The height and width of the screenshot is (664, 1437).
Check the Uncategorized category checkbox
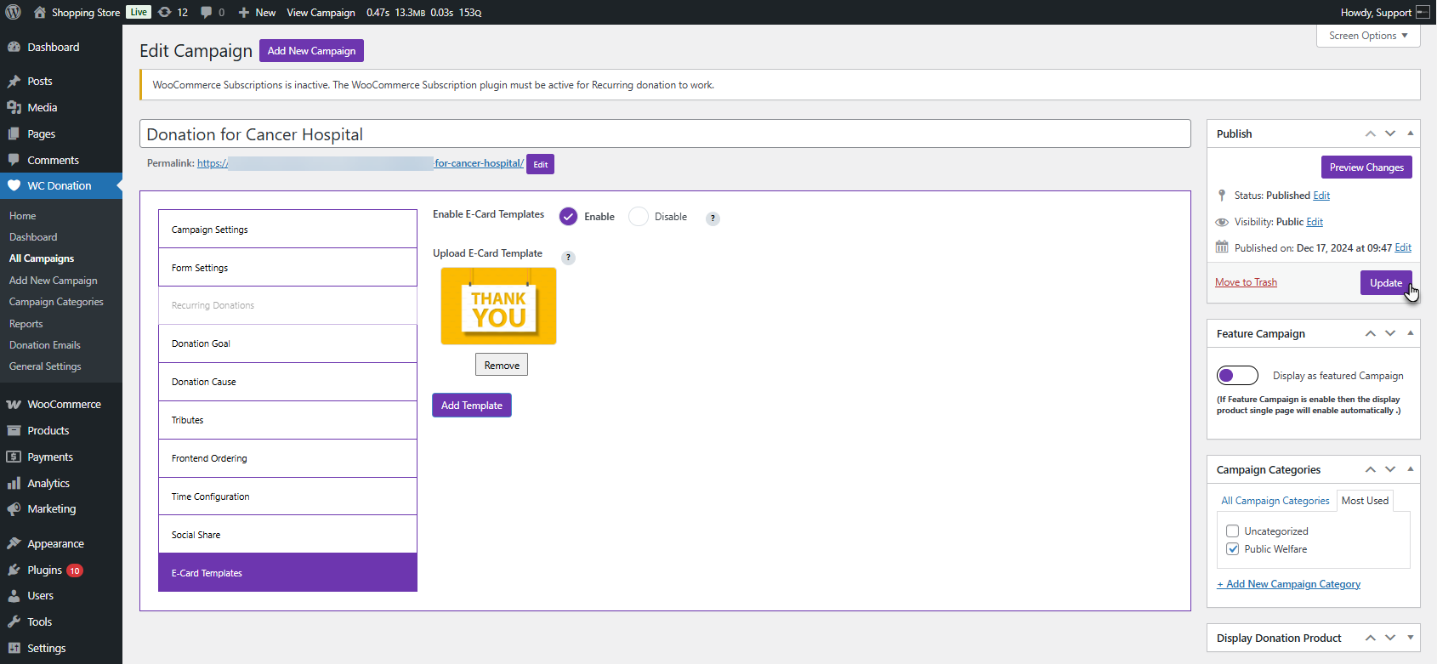[1232, 531]
